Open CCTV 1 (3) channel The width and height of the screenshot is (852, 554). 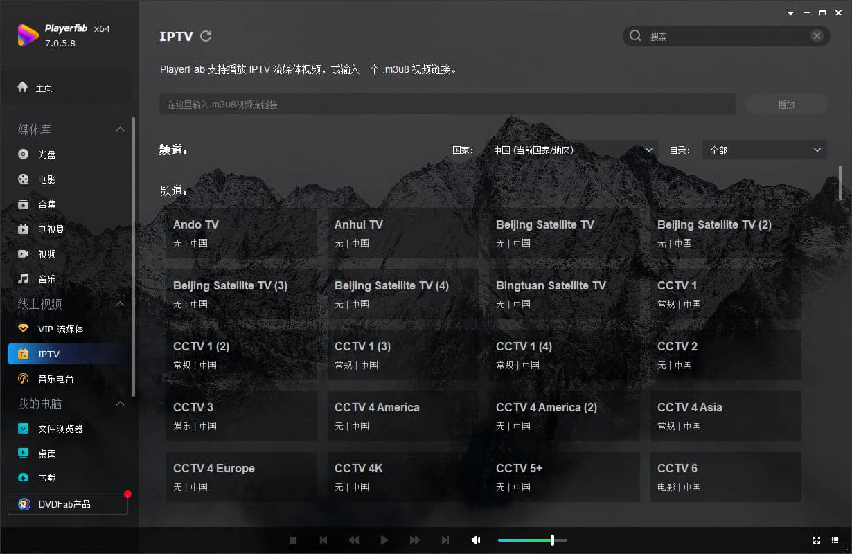403,355
